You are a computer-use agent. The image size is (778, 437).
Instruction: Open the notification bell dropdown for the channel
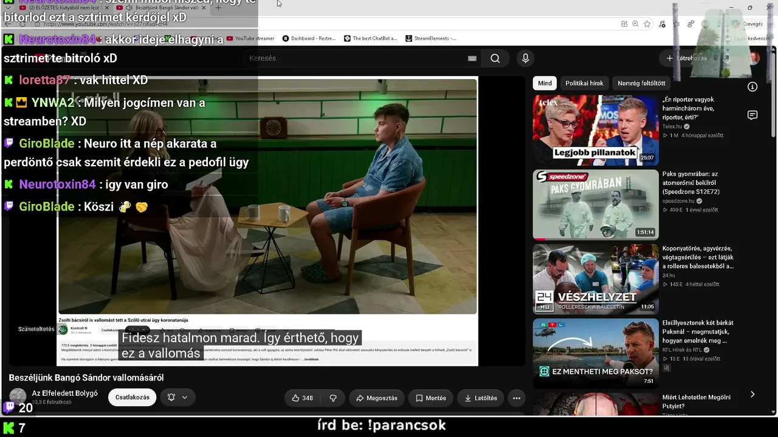point(177,398)
